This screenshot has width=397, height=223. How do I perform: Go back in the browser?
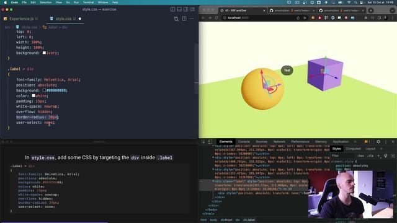click(x=203, y=18)
